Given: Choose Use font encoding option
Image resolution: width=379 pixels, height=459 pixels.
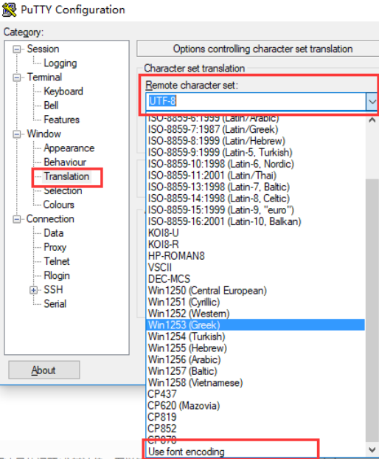Looking at the screenshot, I should pyautogui.click(x=187, y=452).
